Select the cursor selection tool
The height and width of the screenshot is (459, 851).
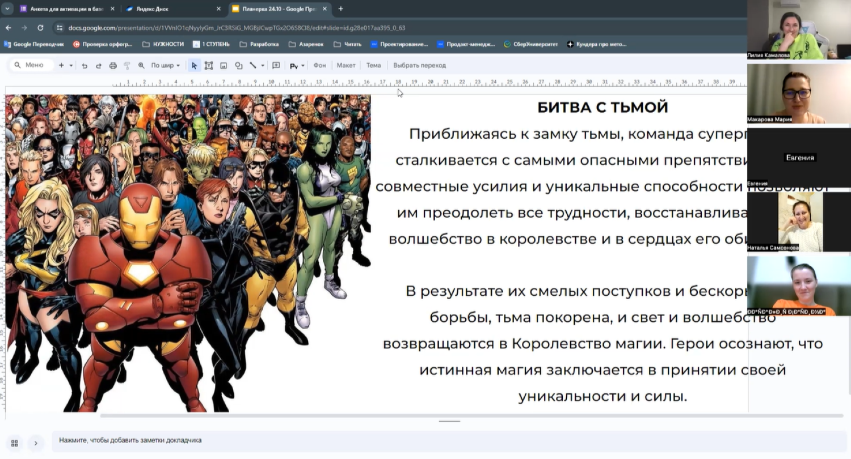pos(195,65)
